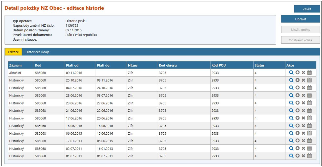Delete the record valid from 02.07.2011
The image size is (322, 167).
pos(303,149)
